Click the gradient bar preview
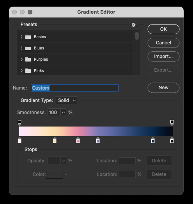This screenshot has width=193, height=204. pos(96,132)
